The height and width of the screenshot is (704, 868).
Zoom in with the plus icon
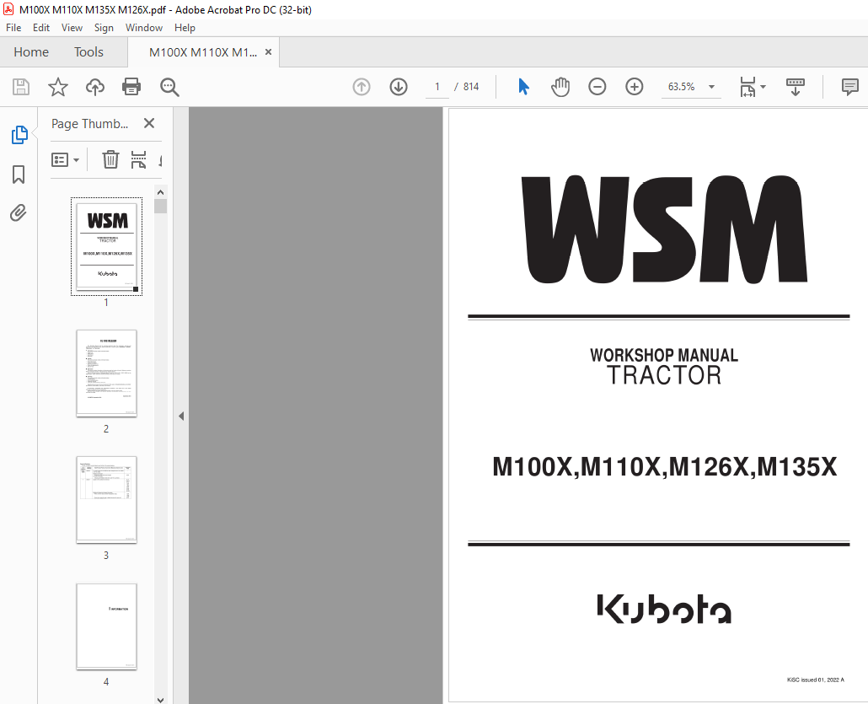pyautogui.click(x=635, y=86)
